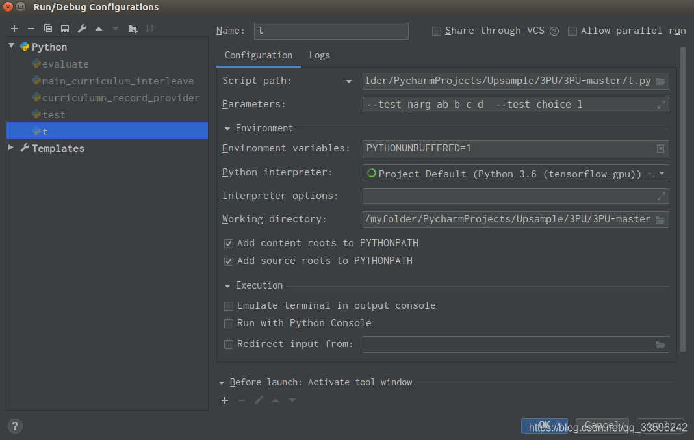Open Python interpreter dropdown

(x=662, y=174)
